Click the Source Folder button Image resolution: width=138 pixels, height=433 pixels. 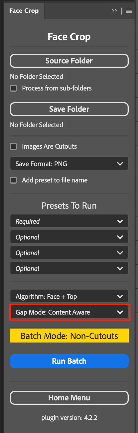[x=69, y=61]
